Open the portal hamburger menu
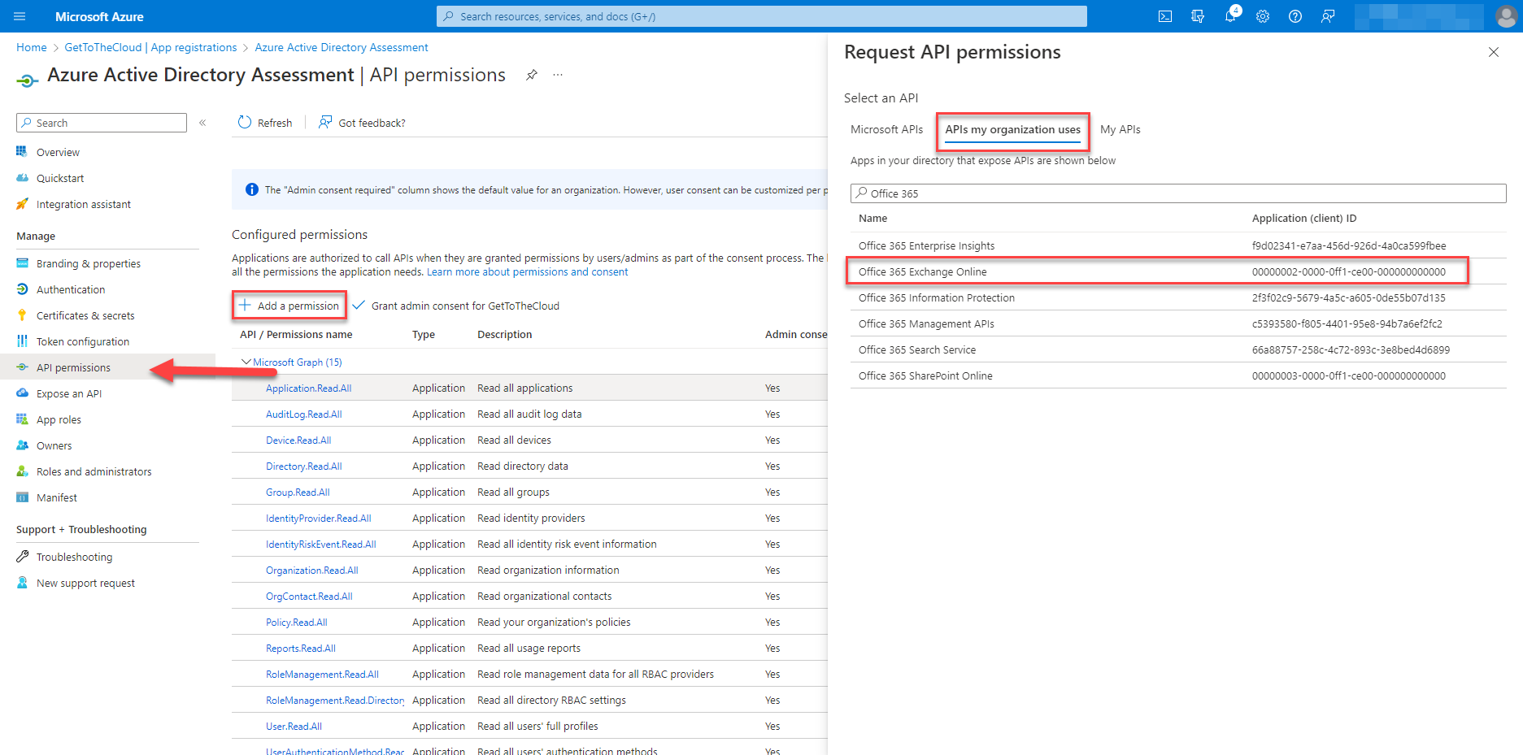 coord(20,16)
